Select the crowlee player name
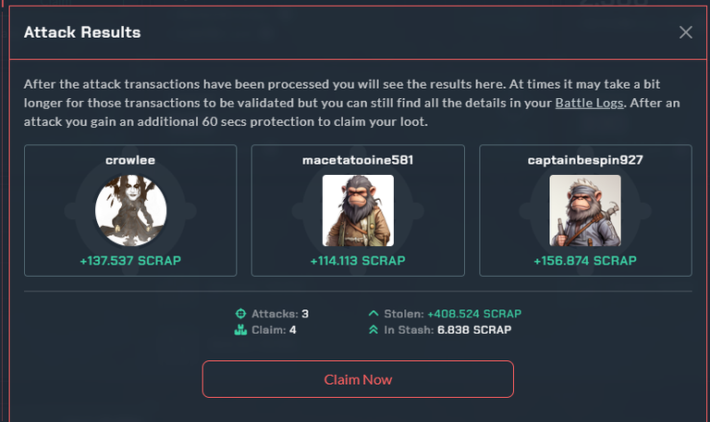Screen dimensions: 710x422 click(x=130, y=160)
